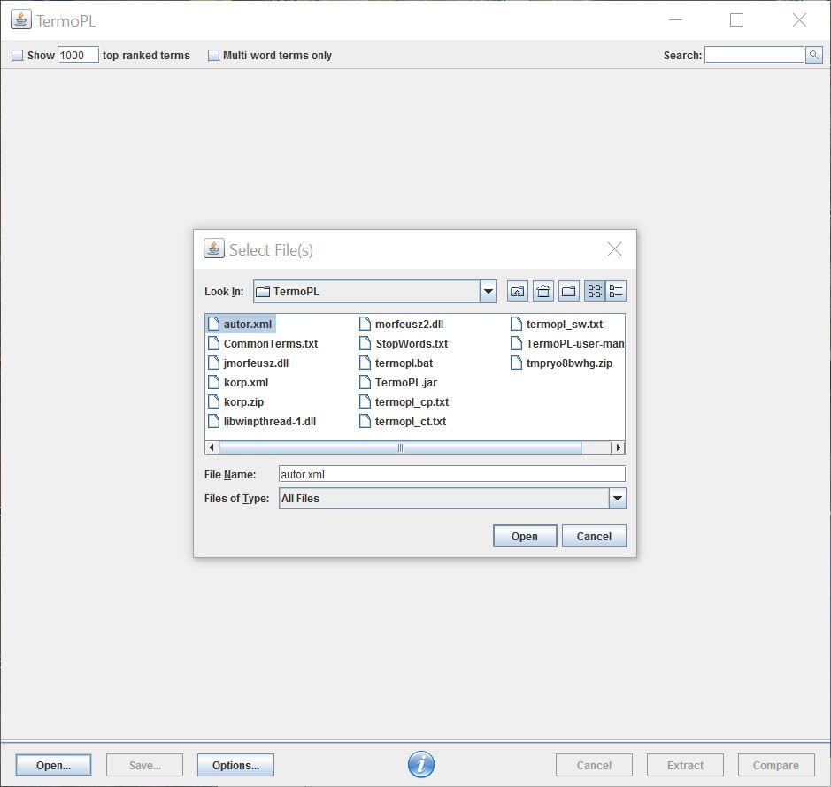The image size is (831, 787).
Task: Click the Compare button
Action: pos(776,765)
